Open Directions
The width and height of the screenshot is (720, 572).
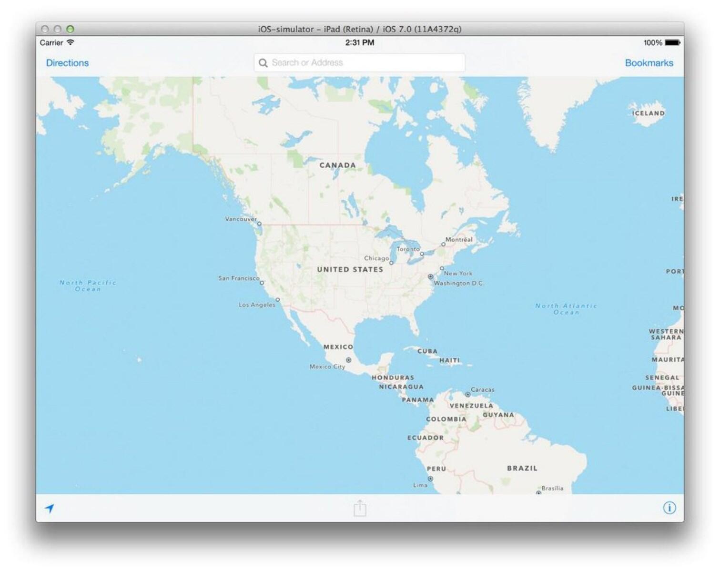[x=67, y=63]
